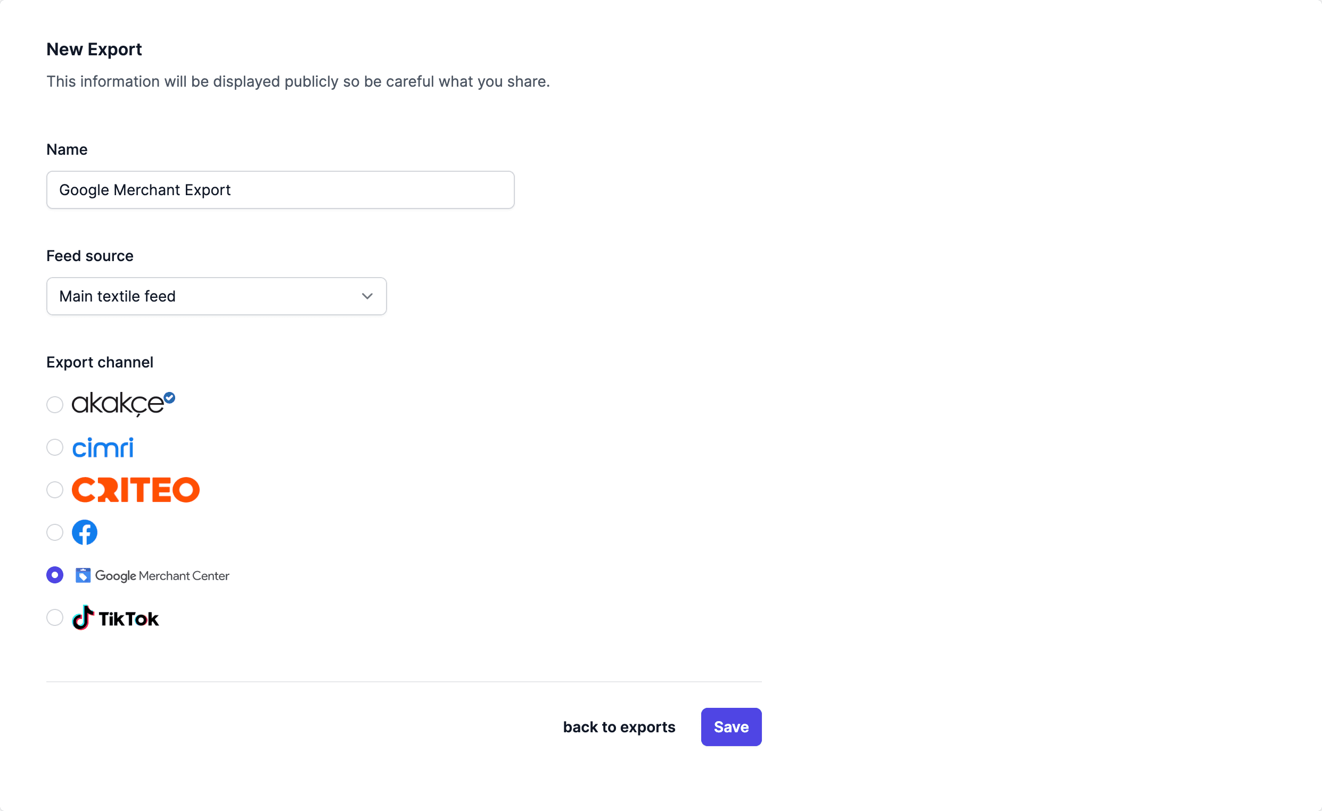
Task: Select the Akakçe radio button
Action: click(x=55, y=404)
